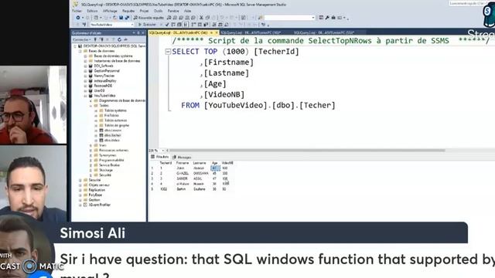Click the connect plug icon in Object Explorer
This screenshot has width=495, height=278.
click(x=96, y=39)
